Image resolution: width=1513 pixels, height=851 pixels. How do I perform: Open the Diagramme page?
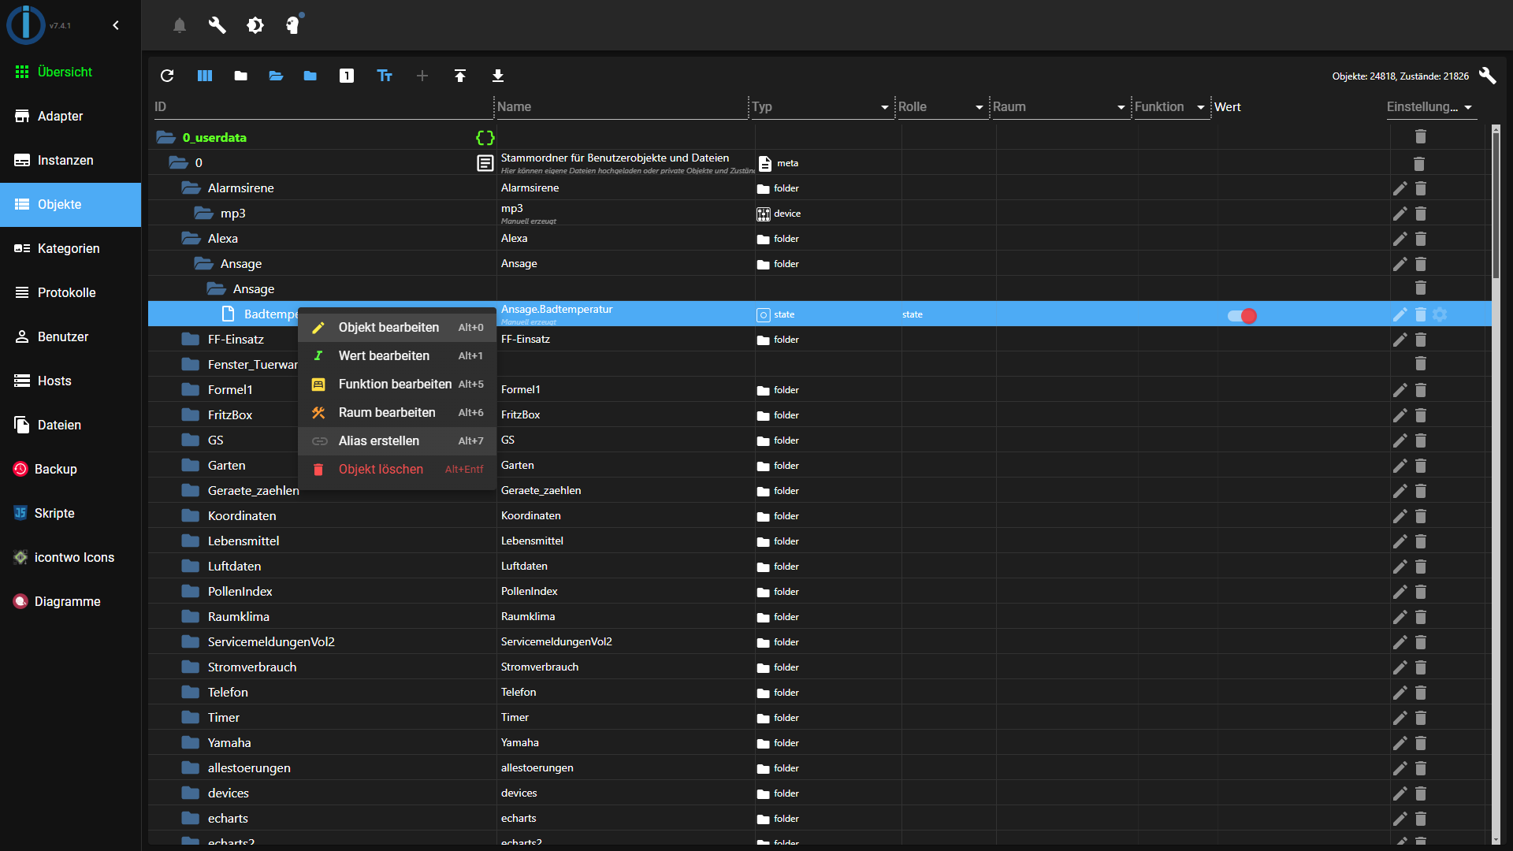pyautogui.click(x=70, y=601)
